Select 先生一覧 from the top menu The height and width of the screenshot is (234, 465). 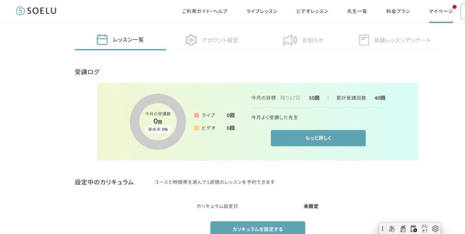pos(357,11)
